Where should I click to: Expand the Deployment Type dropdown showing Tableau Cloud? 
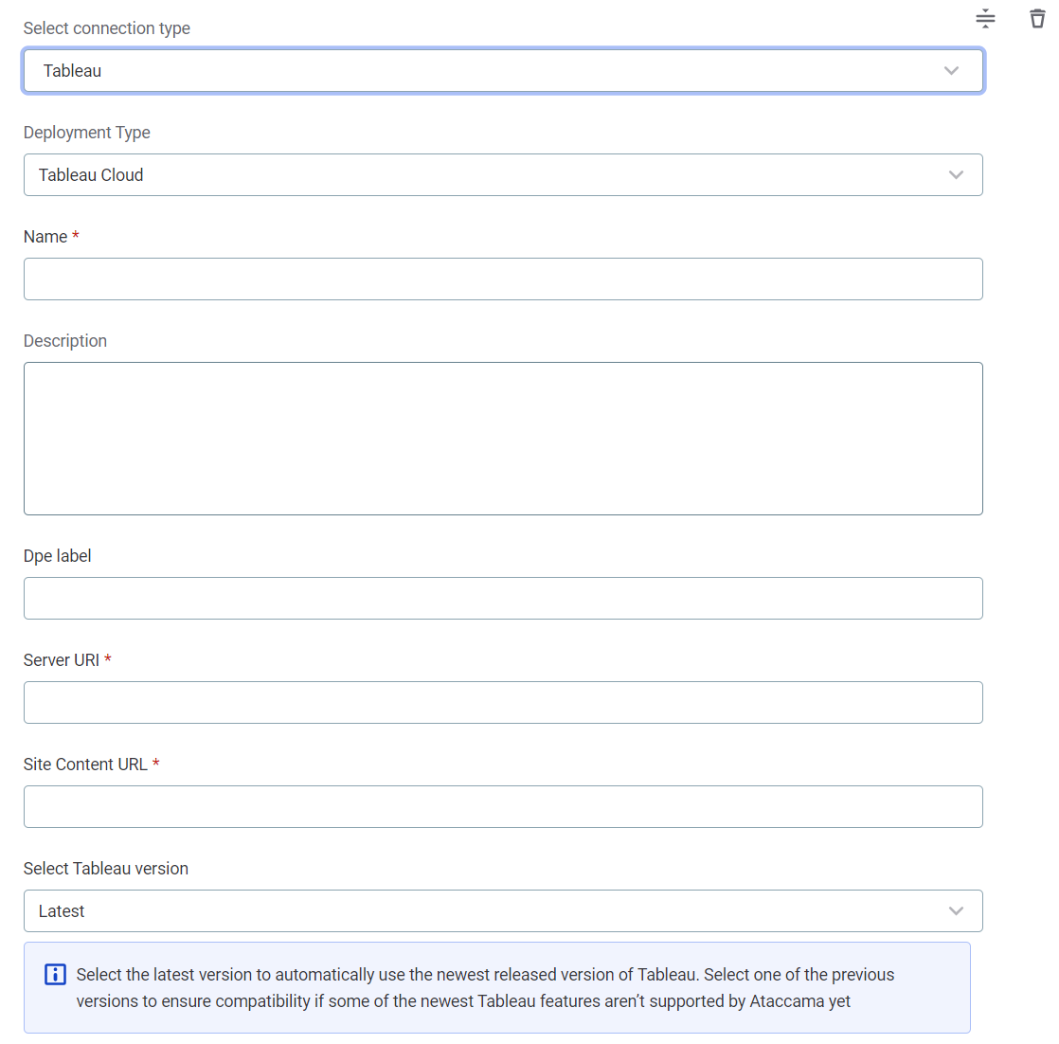tap(503, 175)
